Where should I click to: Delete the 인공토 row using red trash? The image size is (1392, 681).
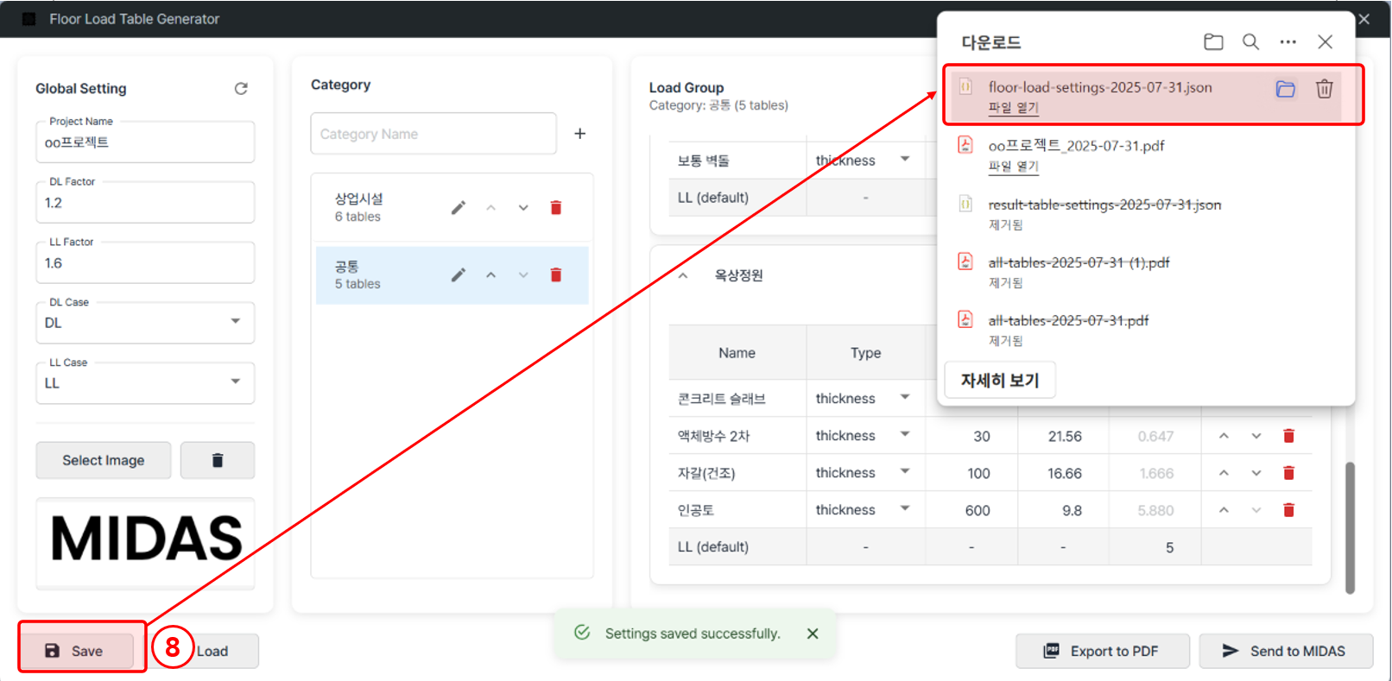click(1288, 510)
